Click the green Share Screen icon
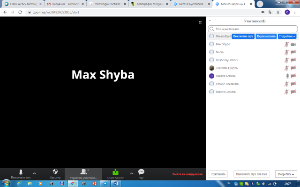Image resolution: width=300 pixels, height=187 pixels. coord(115,172)
